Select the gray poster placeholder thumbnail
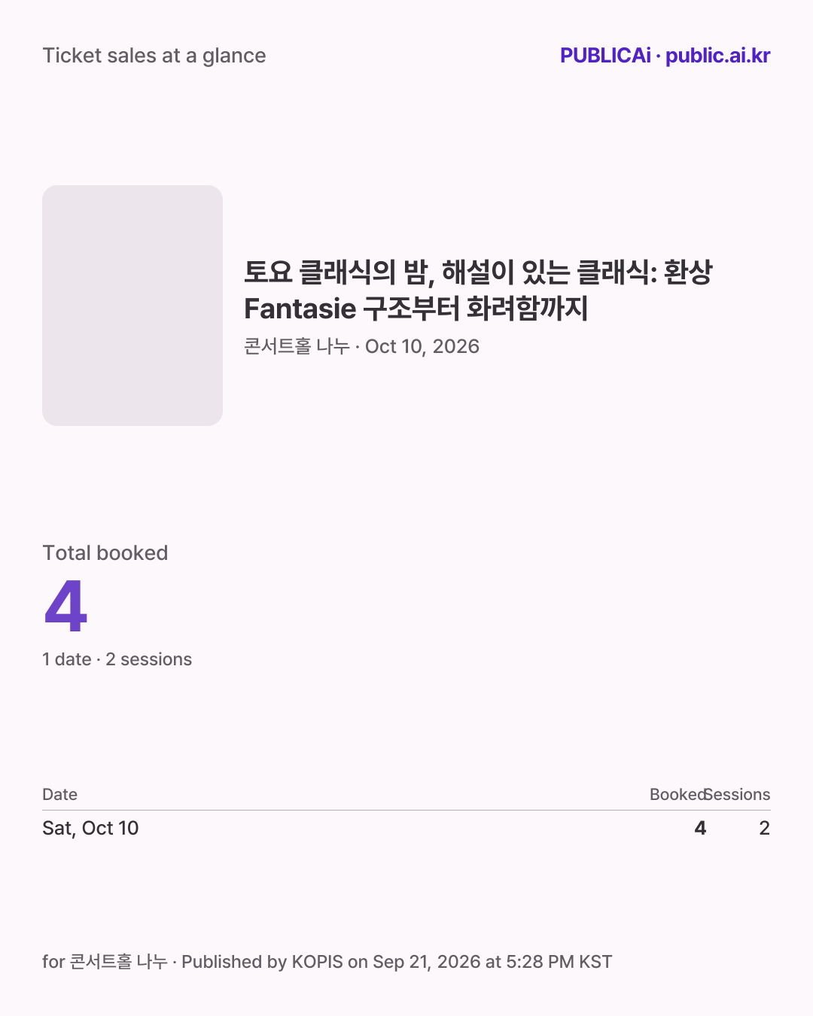The height and width of the screenshot is (1016, 813). (132, 306)
